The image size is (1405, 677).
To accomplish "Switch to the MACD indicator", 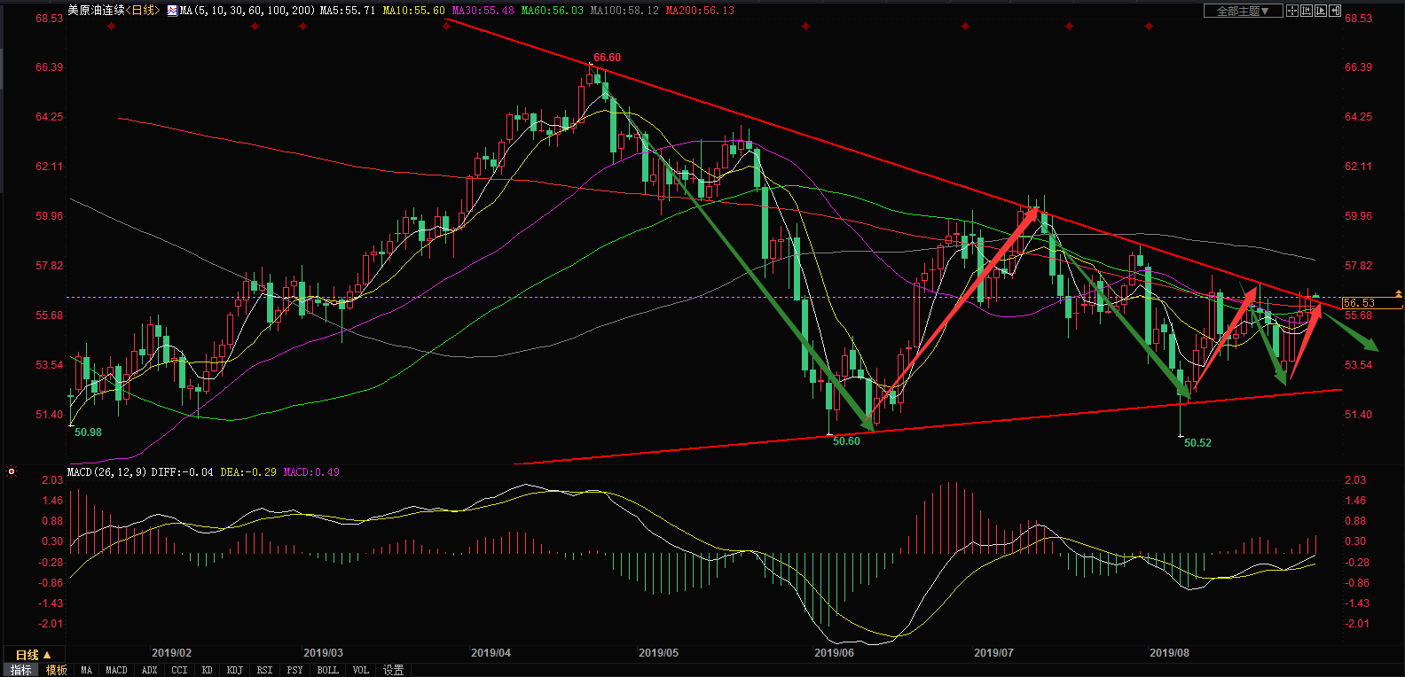I will tap(116, 670).
